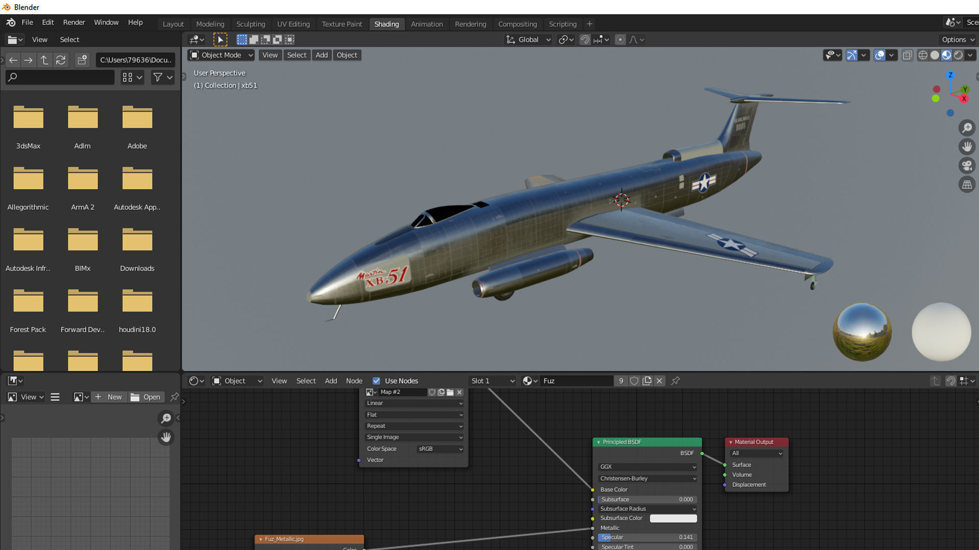979x550 pixels.
Task: Click the file browser search field
Action: 60,77
